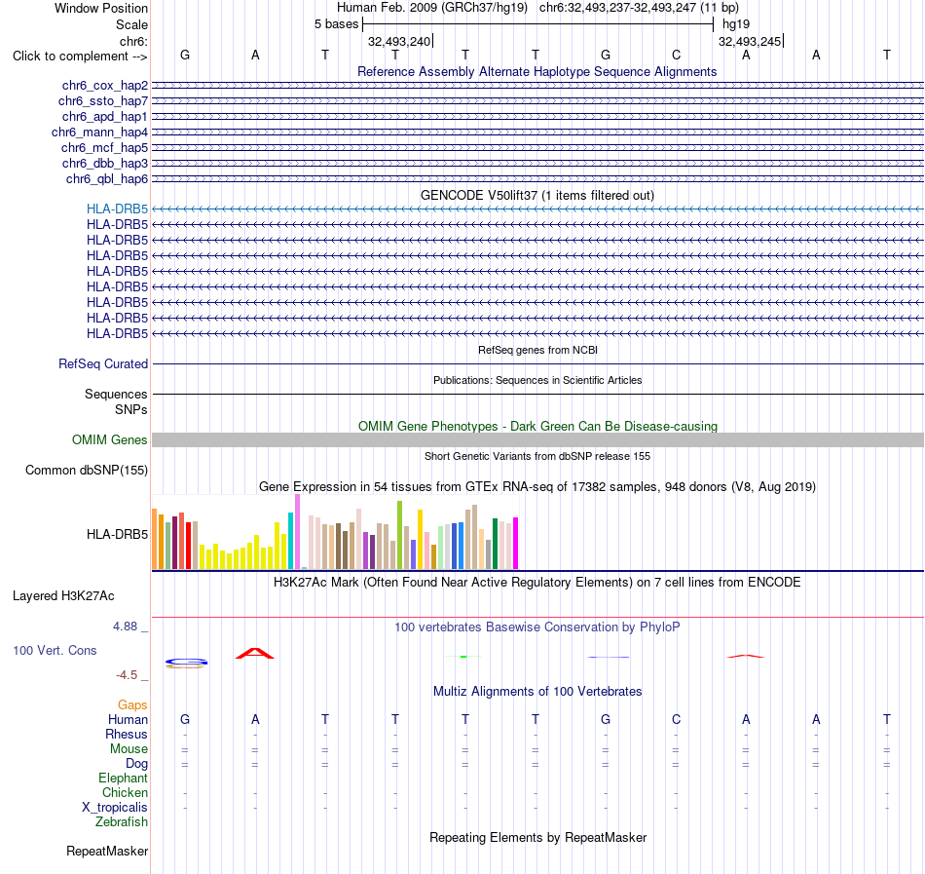Click the Layered H3K27Ac track label

click(63, 596)
